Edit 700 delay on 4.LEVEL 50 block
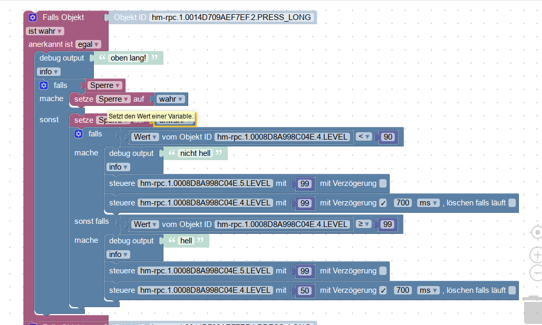This screenshot has height=325, width=542. [403, 290]
